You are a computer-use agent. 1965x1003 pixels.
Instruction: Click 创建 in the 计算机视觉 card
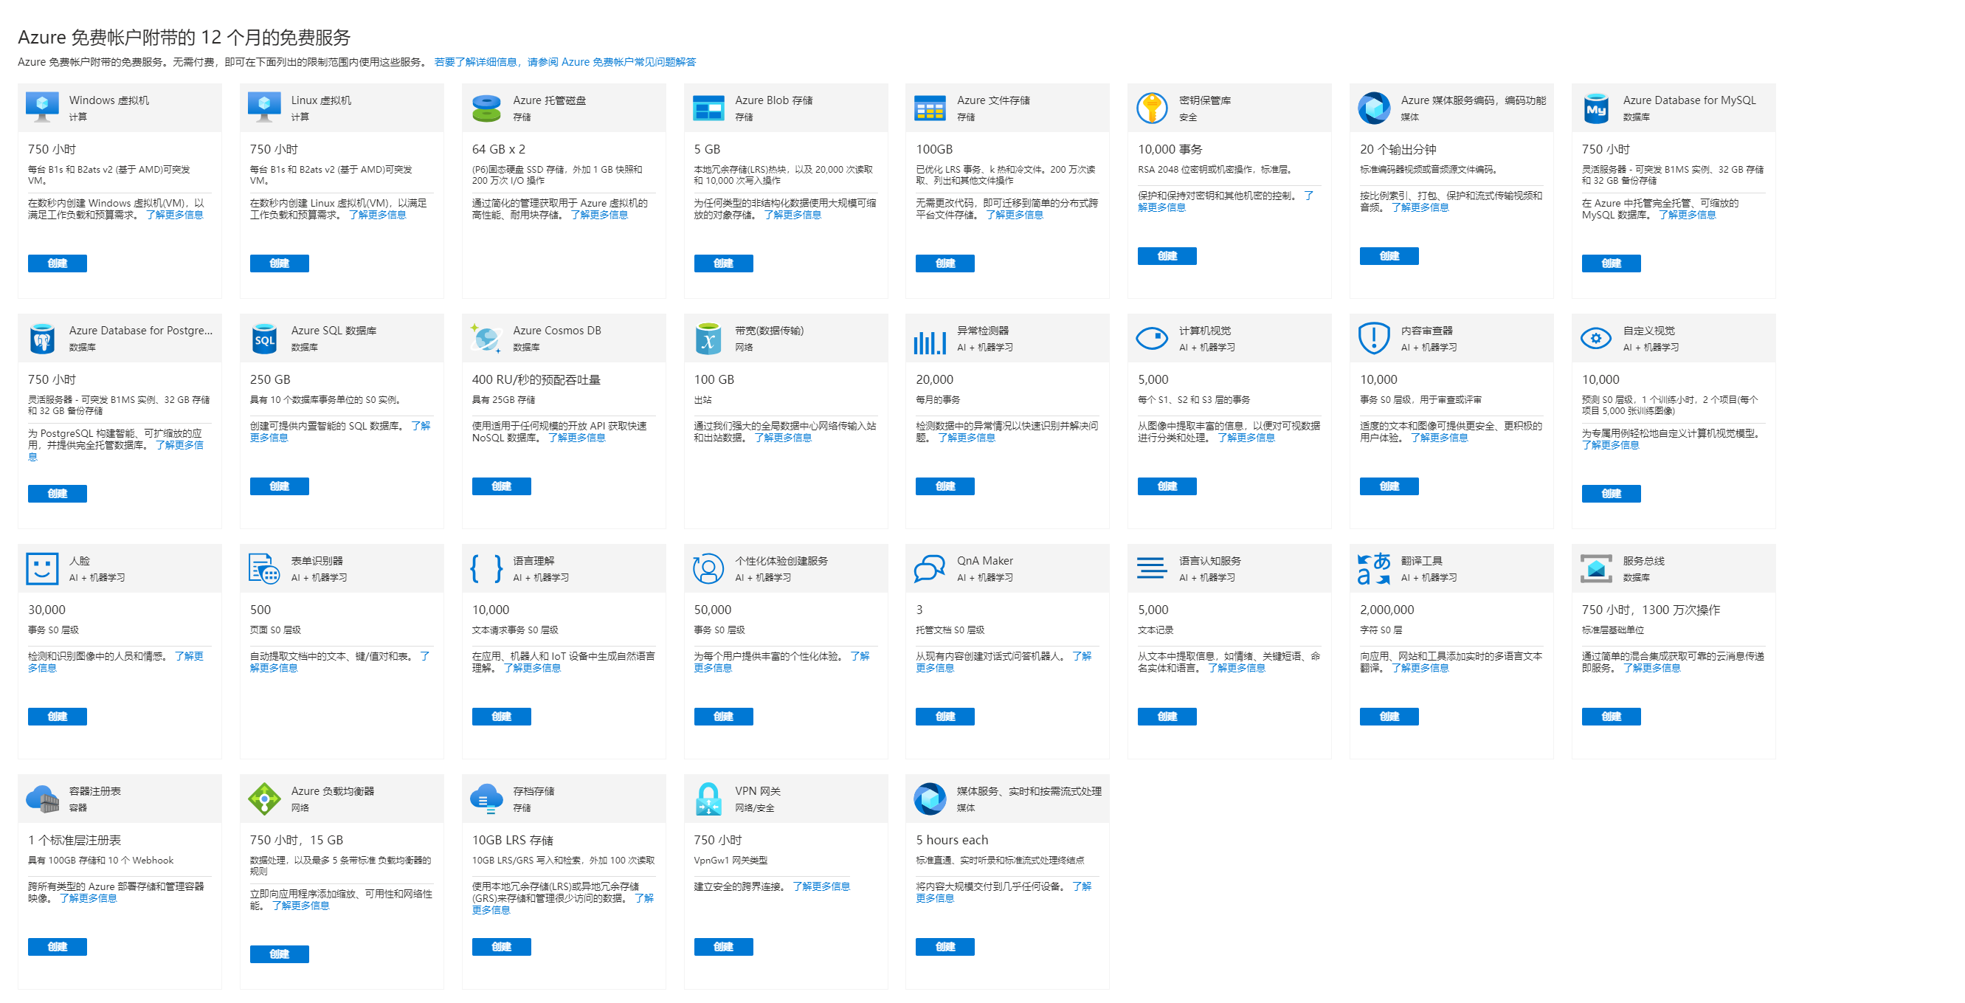pyautogui.click(x=1167, y=486)
